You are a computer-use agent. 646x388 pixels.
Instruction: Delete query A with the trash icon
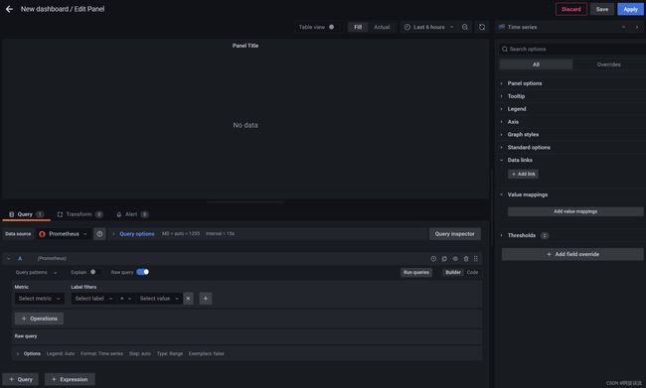pyautogui.click(x=466, y=259)
